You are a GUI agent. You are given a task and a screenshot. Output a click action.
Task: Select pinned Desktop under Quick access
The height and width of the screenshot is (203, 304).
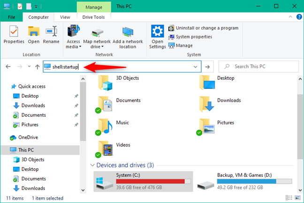coord(26,96)
